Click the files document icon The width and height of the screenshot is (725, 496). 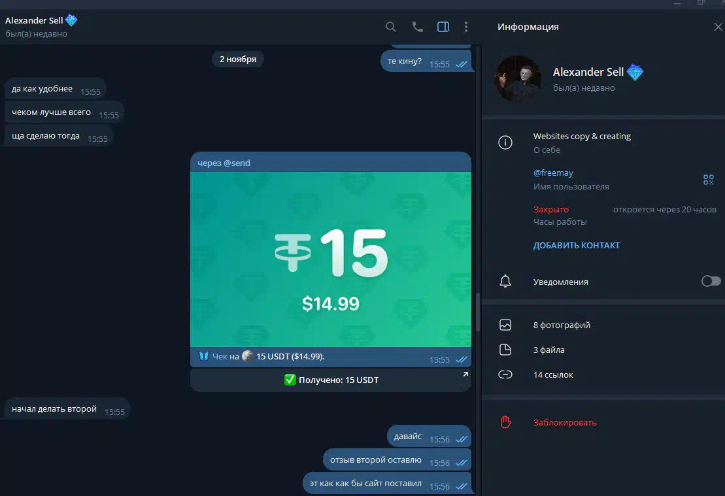click(505, 350)
